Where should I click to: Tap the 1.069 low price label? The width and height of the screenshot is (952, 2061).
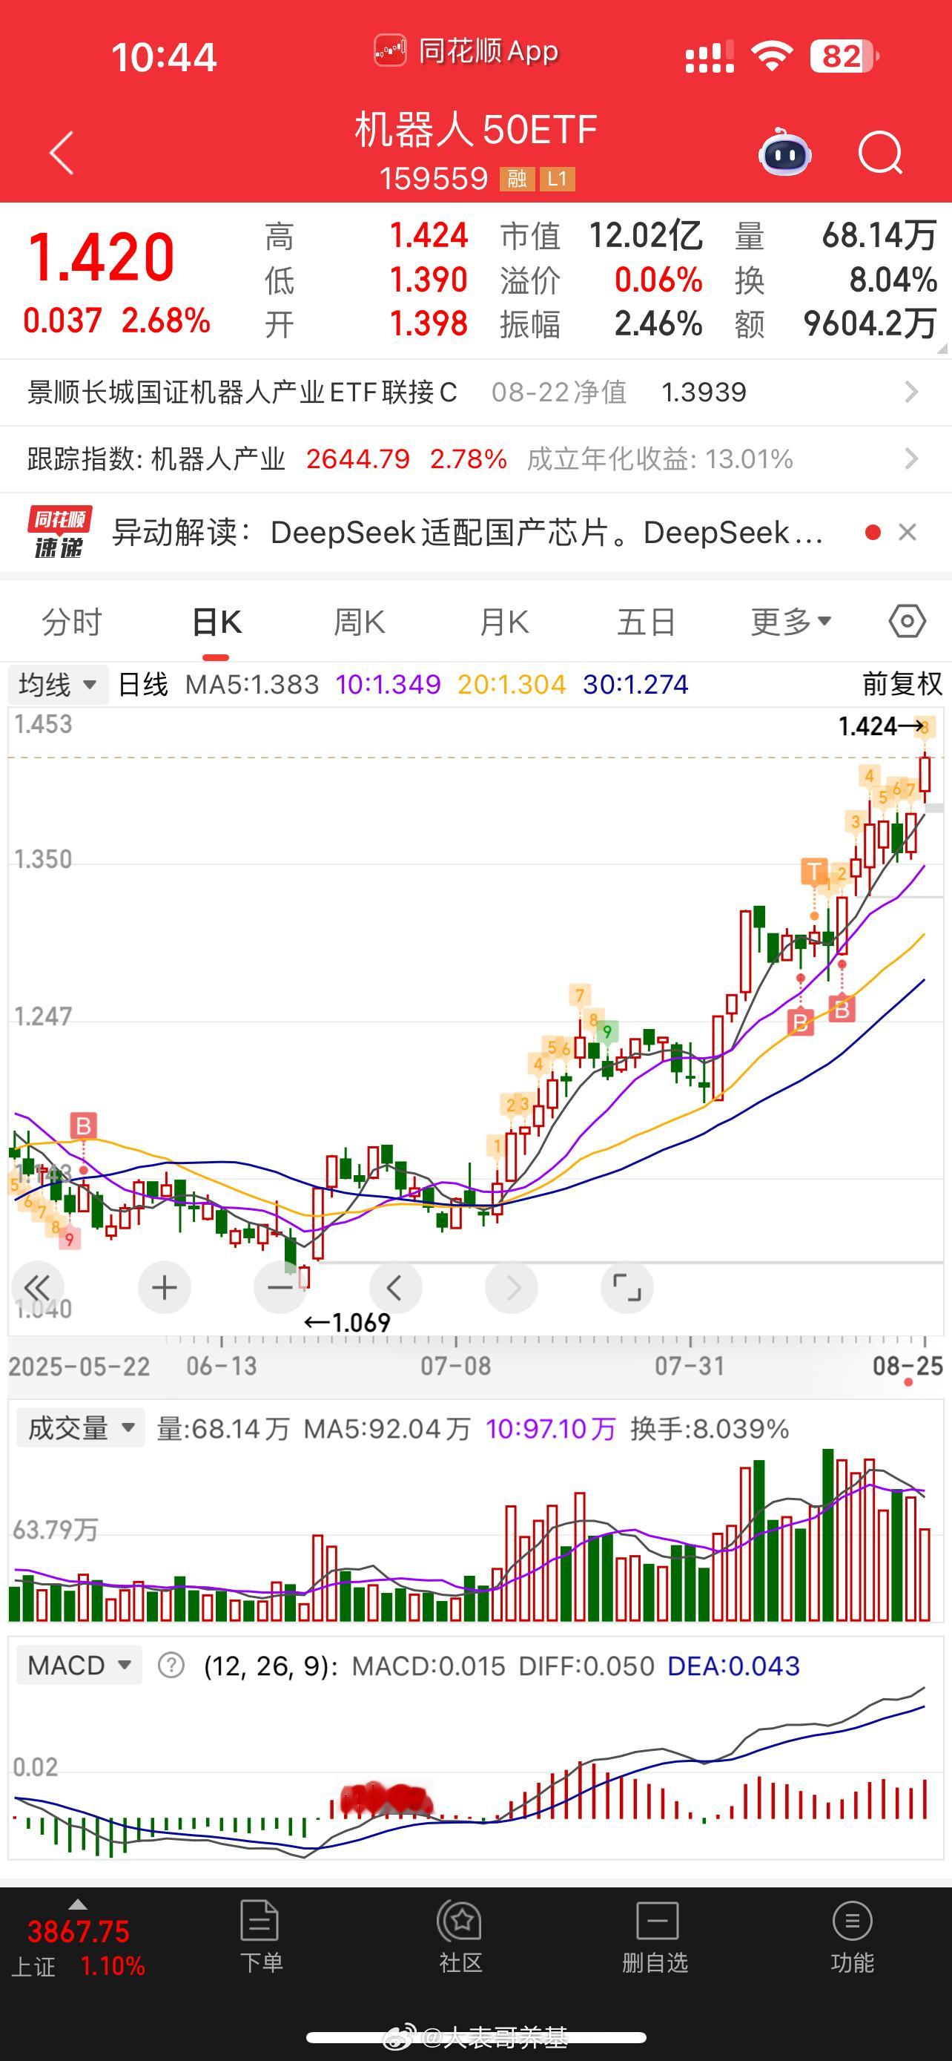[347, 1323]
